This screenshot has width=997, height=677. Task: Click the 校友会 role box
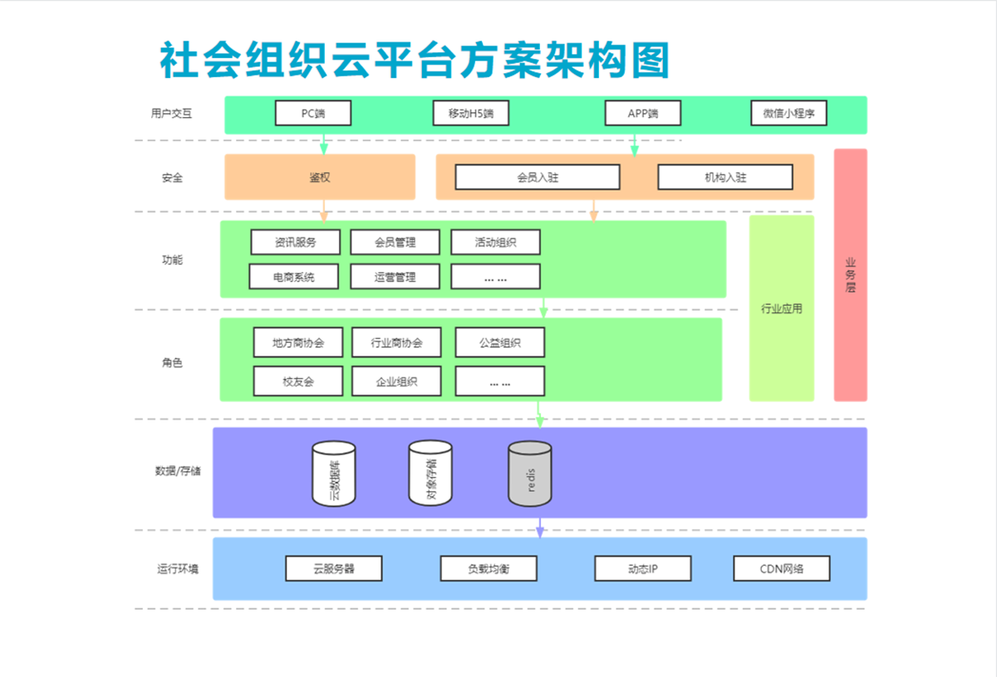click(x=297, y=381)
